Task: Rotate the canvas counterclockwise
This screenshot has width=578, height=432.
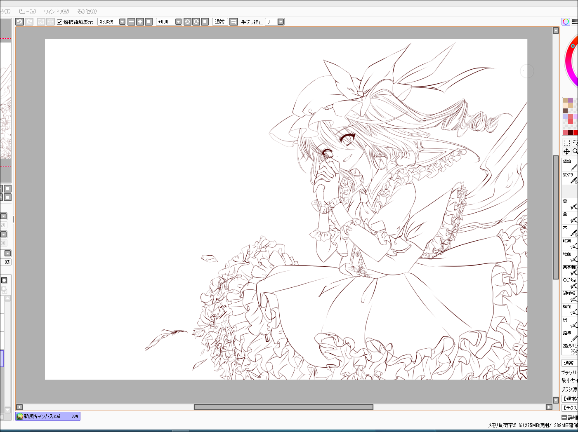Action: (187, 22)
